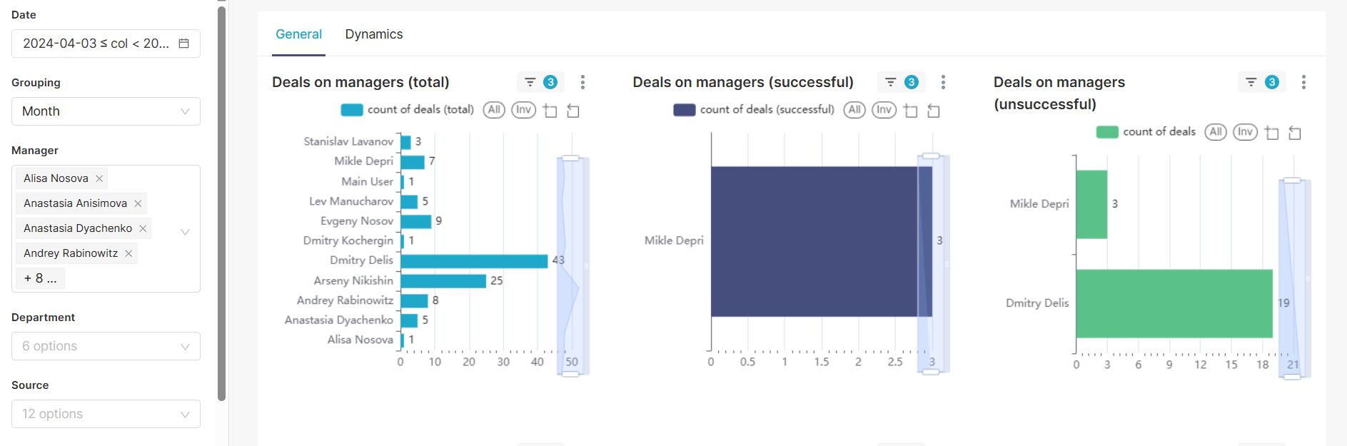Open three-dot menu for successful deals chart
Image resolution: width=1347 pixels, height=446 pixels.
(x=943, y=82)
